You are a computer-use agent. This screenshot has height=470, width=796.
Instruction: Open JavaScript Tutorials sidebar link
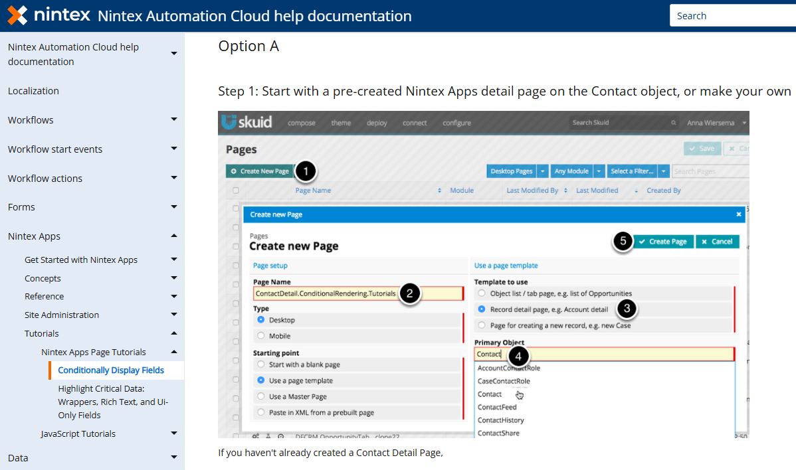[x=78, y=433]
